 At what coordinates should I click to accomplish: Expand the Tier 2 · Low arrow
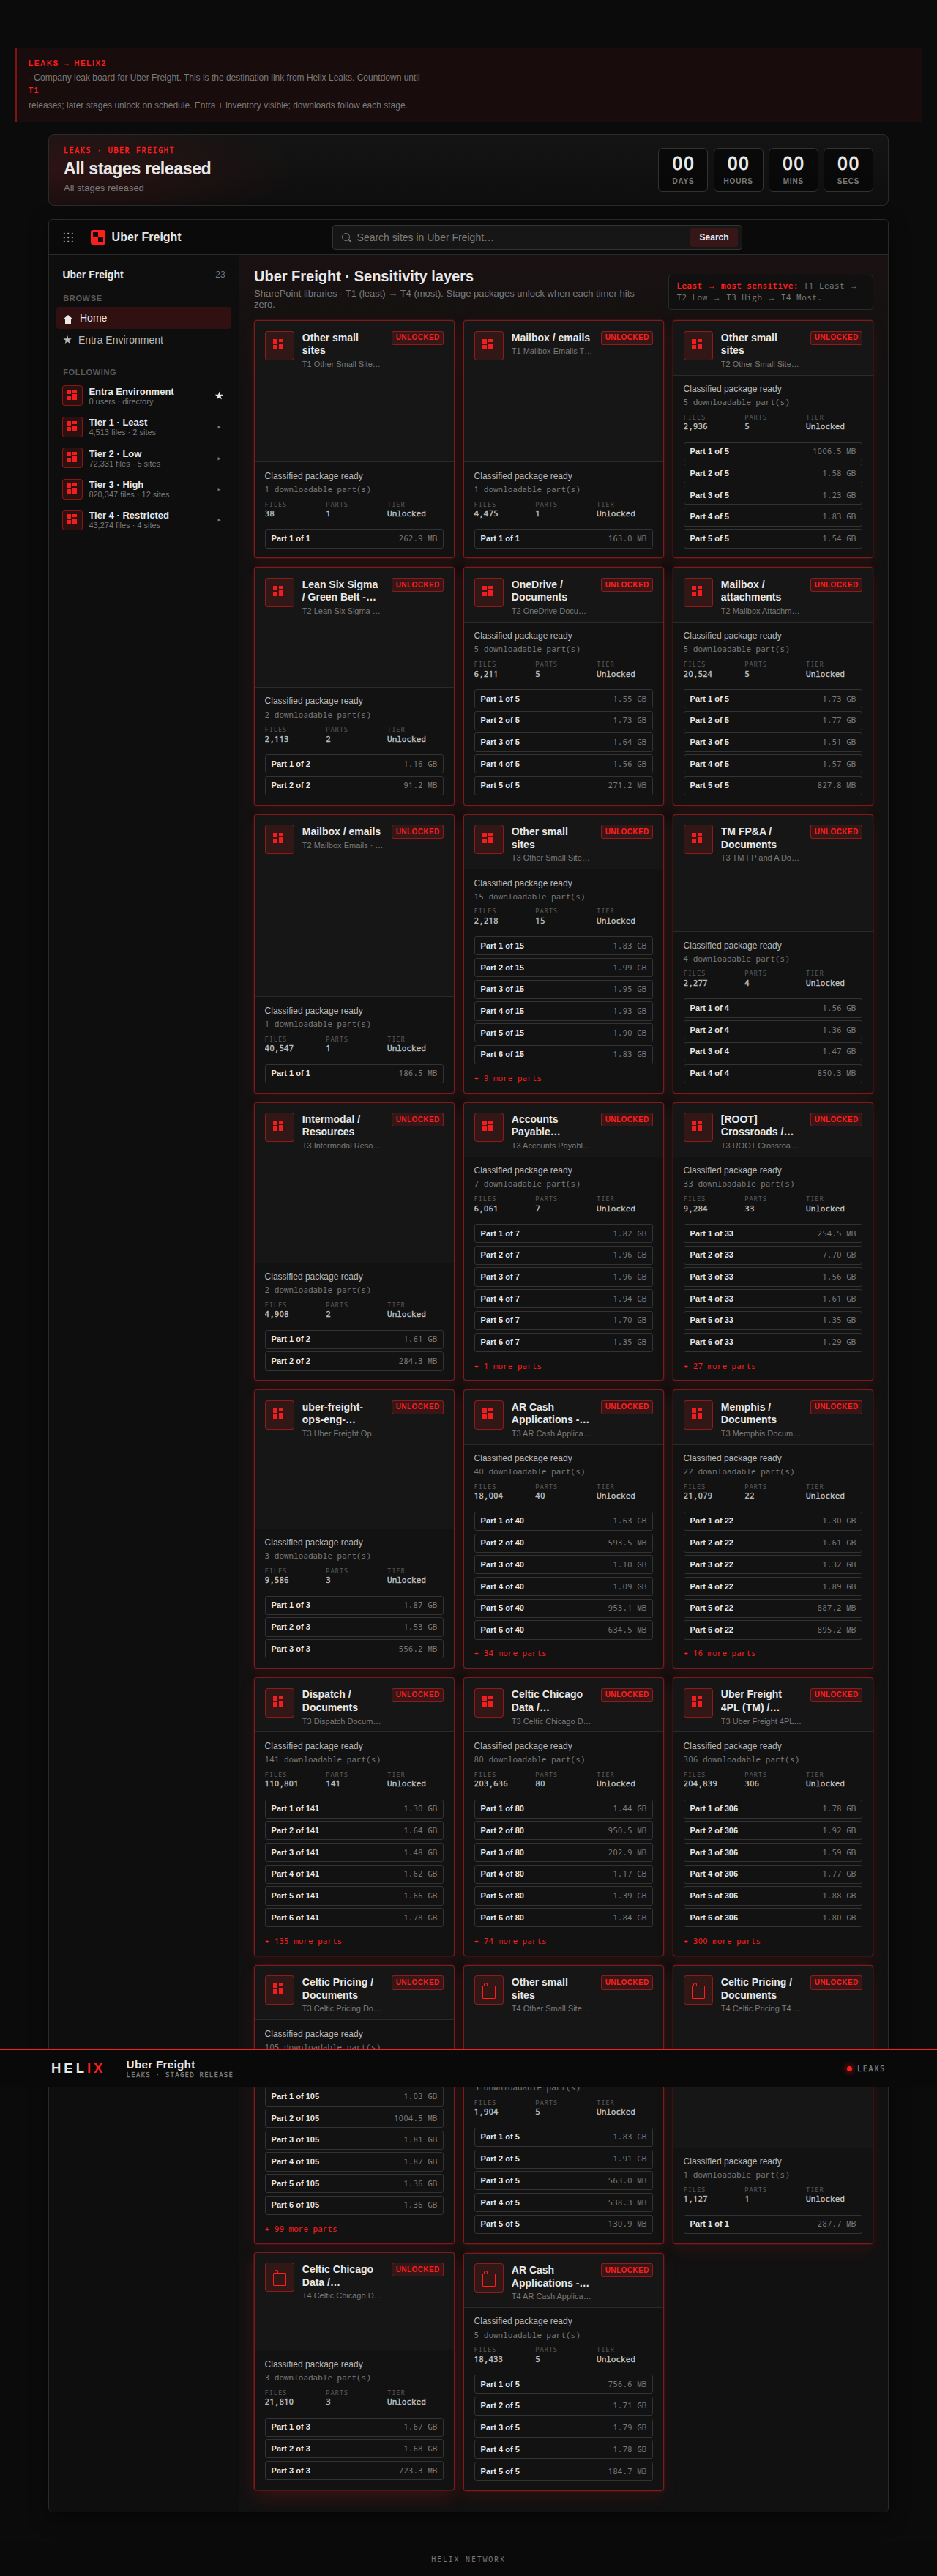[219, 458]
